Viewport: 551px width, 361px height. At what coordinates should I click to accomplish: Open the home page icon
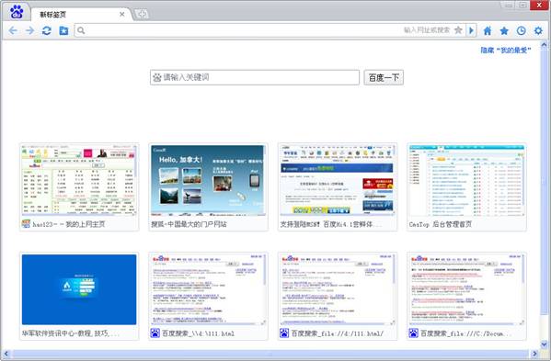point(488,30)
